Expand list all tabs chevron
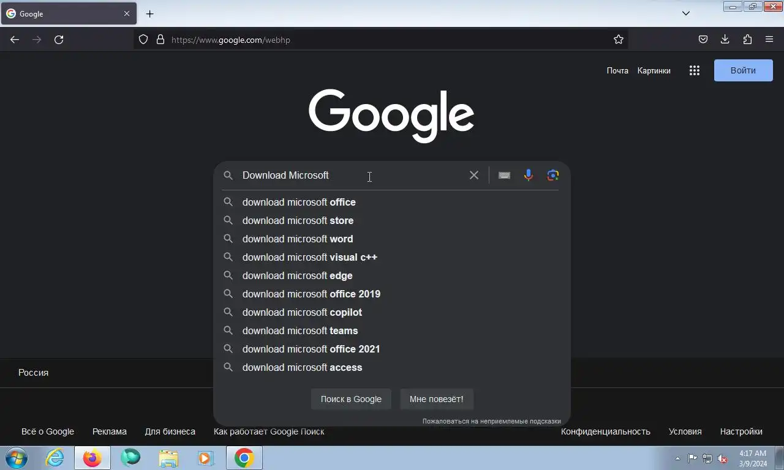The width and height of the screenshot is (784, 470). coord(686,13)
